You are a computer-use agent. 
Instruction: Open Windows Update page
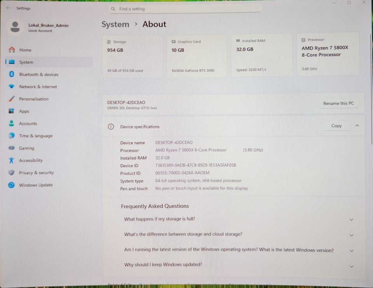49,185
